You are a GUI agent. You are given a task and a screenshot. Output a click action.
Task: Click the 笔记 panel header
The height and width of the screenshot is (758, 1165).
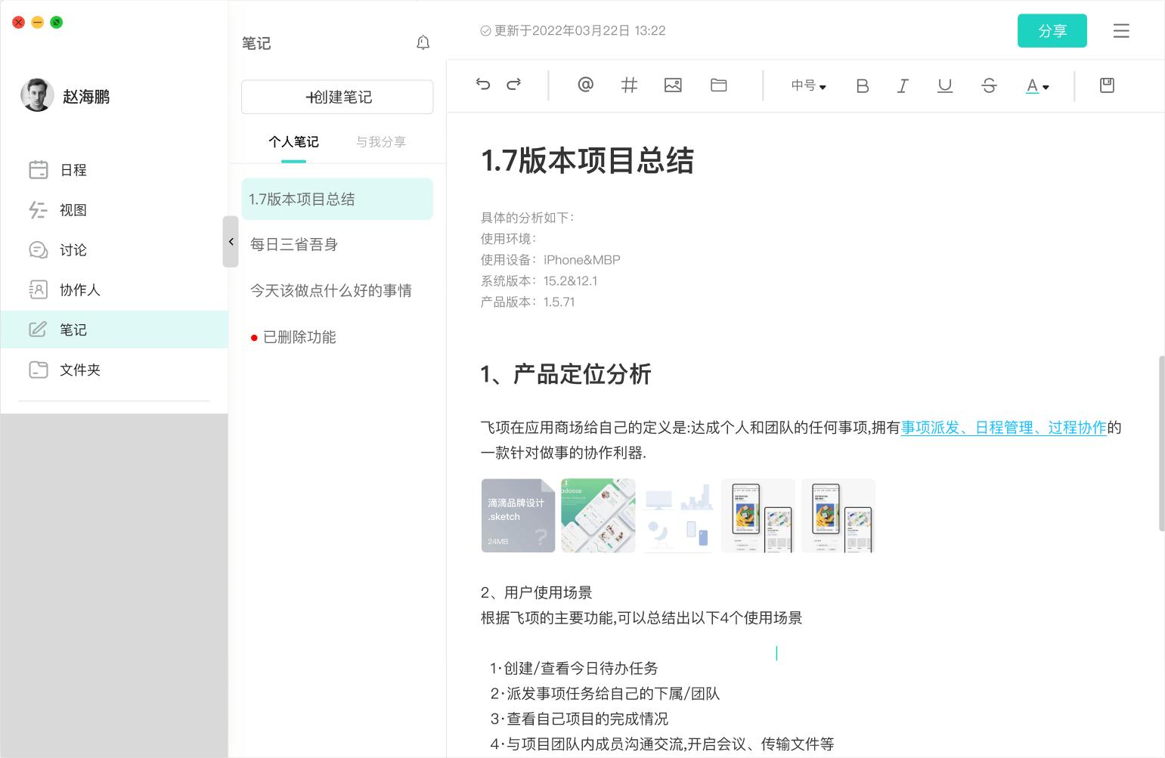click(x=256, y=43)
